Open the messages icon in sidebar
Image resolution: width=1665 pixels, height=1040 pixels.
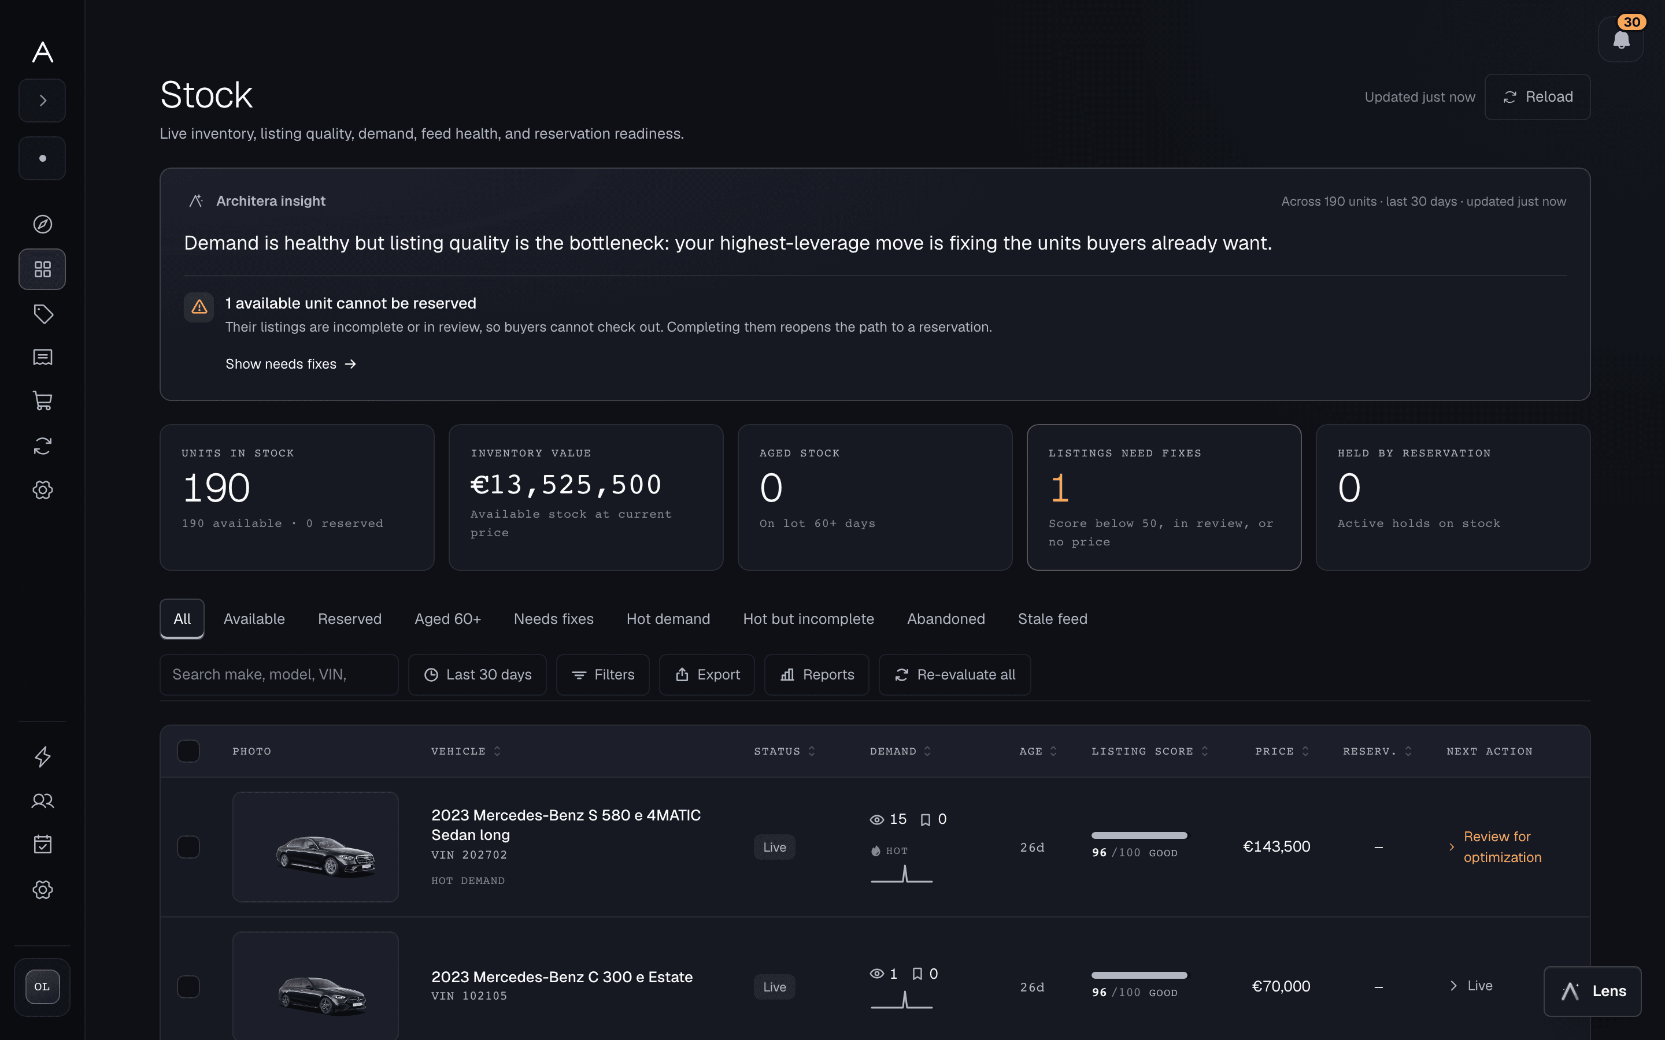[43, 358]
